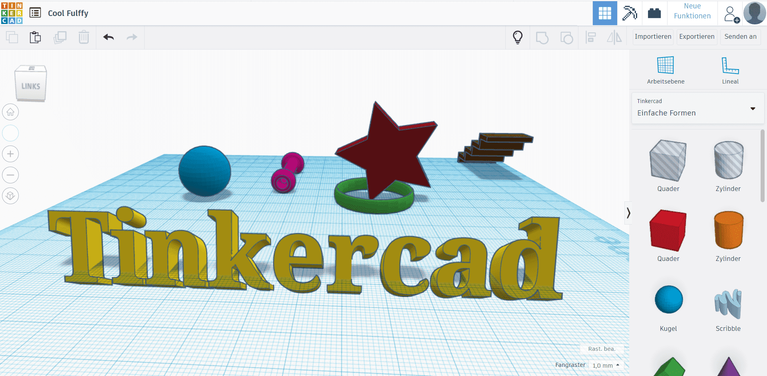Click the design name Cool Fulffy
Viewport: 767px width, 376px height.
(x=68, y=13)
